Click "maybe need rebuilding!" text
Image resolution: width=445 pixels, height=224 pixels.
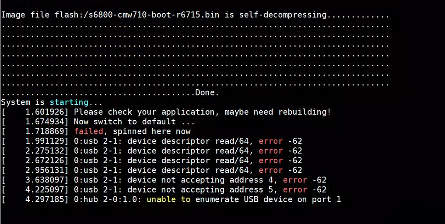[x=278, y=112]
